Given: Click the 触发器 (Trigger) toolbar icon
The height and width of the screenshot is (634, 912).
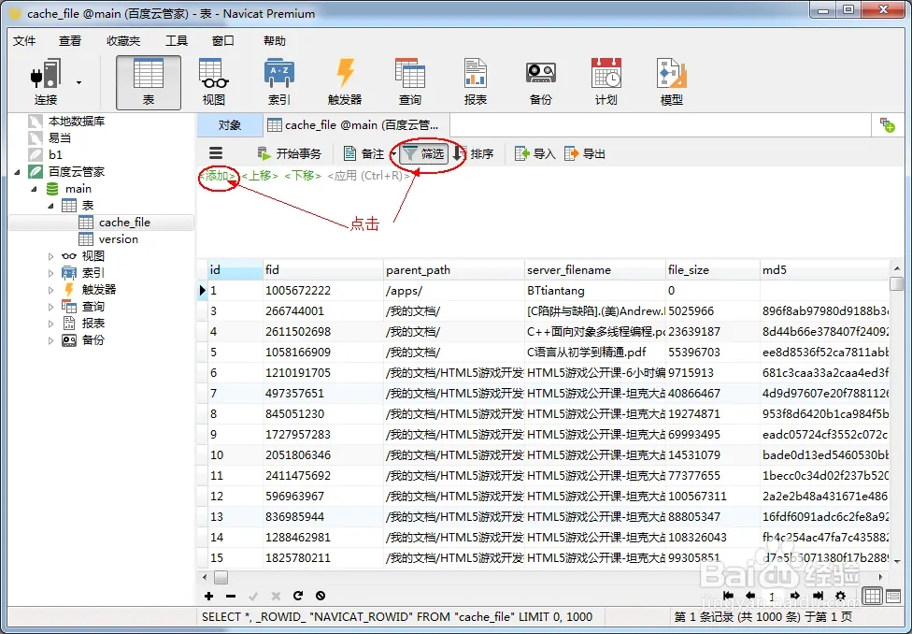Looking at the screenshot, I should point(345,81).
